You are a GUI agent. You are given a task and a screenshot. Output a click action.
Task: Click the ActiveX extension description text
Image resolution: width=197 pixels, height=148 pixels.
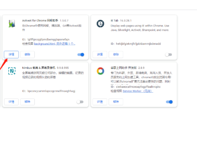click(52, 28)
